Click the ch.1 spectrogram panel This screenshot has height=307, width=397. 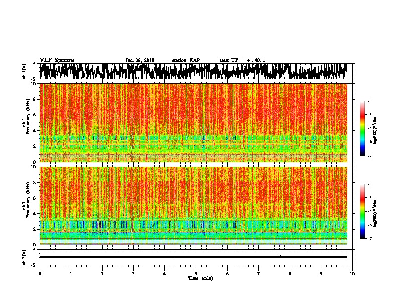[x=193, y=122]
